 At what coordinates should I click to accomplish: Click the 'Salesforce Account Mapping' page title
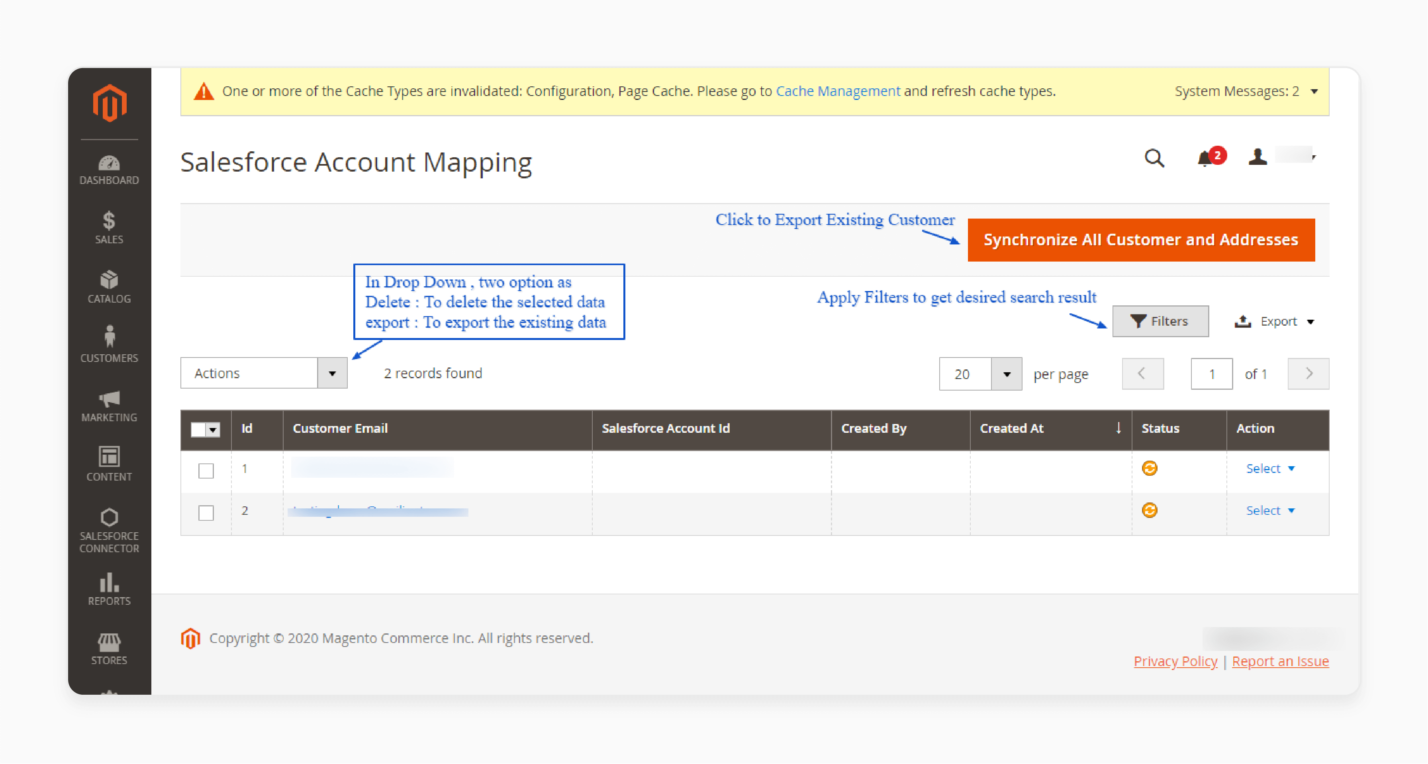pyautogui.click(x=356, y=162)
